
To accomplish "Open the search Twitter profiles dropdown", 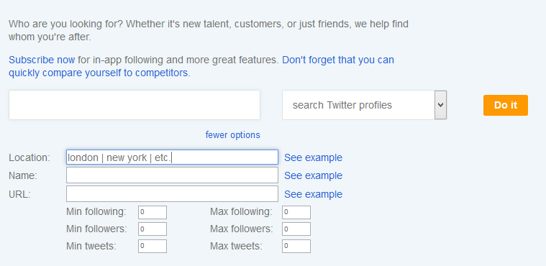I will tap(364, 105).
